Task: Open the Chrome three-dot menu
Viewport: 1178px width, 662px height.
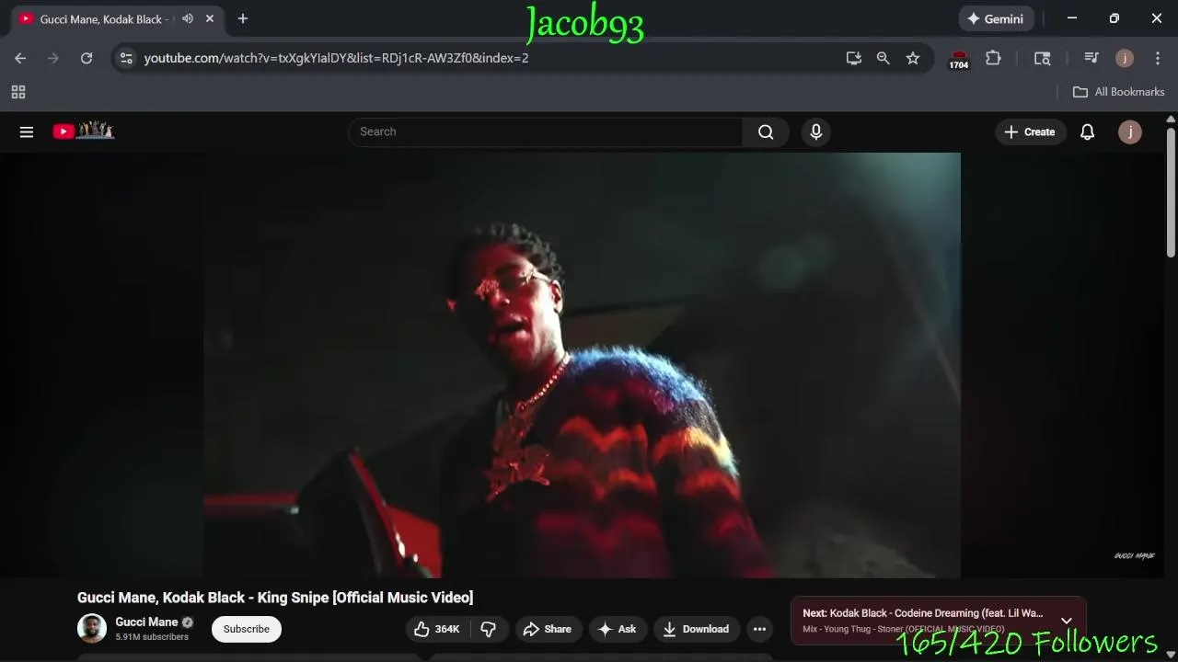Action: click(x=1158, y=58)
